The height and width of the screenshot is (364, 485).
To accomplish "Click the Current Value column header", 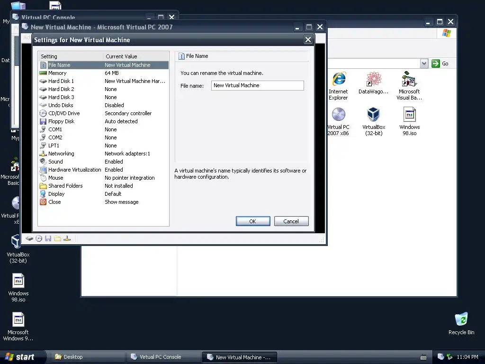I will (136, 56).
